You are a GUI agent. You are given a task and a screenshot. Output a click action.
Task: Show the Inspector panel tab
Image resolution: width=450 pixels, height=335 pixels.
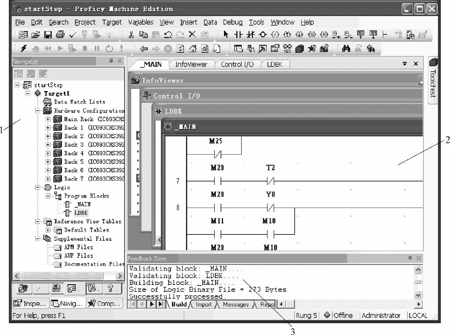[30, 303]
